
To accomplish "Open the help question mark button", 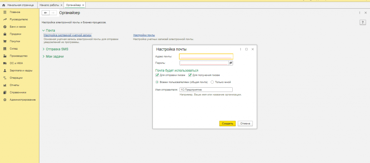I will tap(363, 22).
